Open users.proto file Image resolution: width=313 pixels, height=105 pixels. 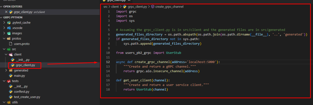[x=22, y=44]
